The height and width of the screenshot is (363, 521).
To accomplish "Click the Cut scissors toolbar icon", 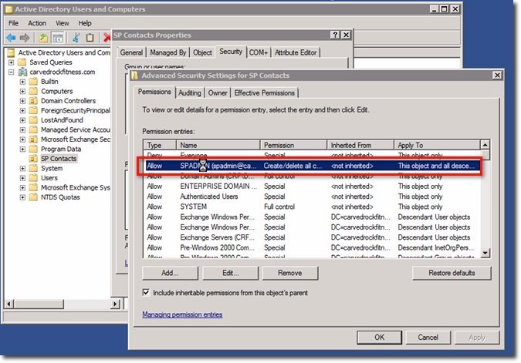I will click(x=76, y=38).
